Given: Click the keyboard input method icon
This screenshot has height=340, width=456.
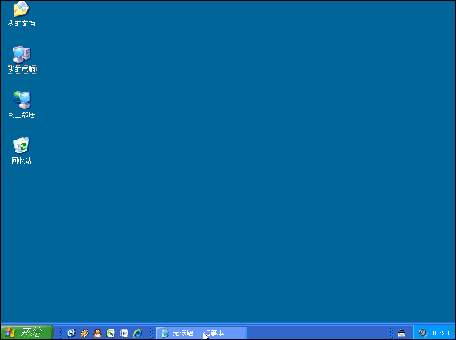Looking at the screenshot, I should tap(402, 333).
